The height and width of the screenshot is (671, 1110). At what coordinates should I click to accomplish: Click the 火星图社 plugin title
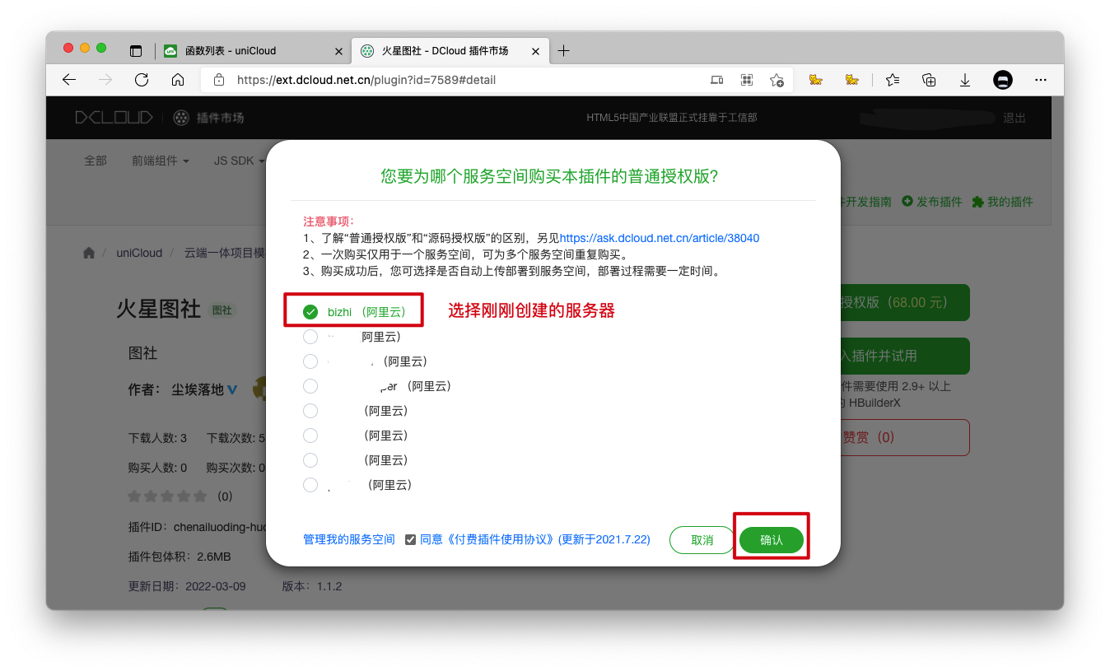pos(158,310)
